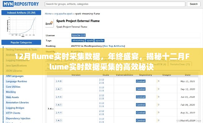This screenshot has width=203, height=123.
Task: Click the Apache 2.0 license badge
Action: 78,35
